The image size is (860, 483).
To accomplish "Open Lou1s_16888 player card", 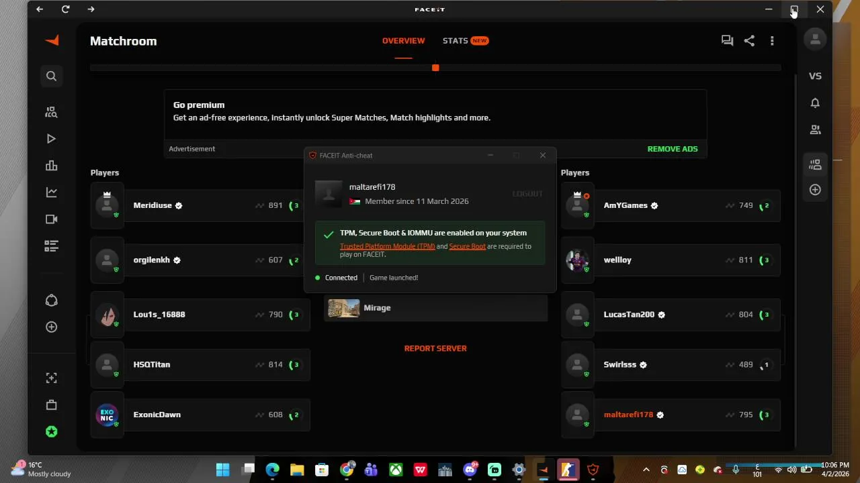I will [x=200, y=314].
